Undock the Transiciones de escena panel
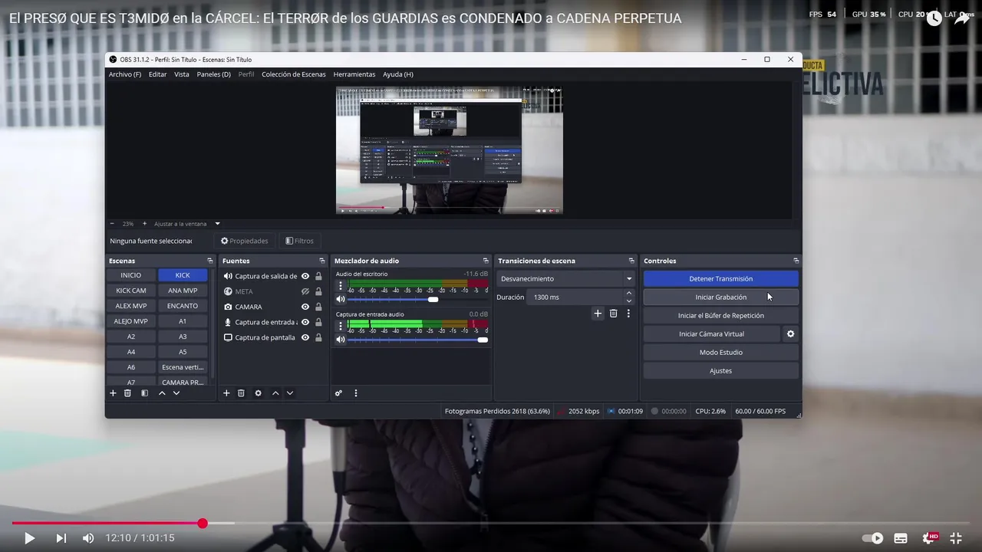 click(x=631, y=261)
